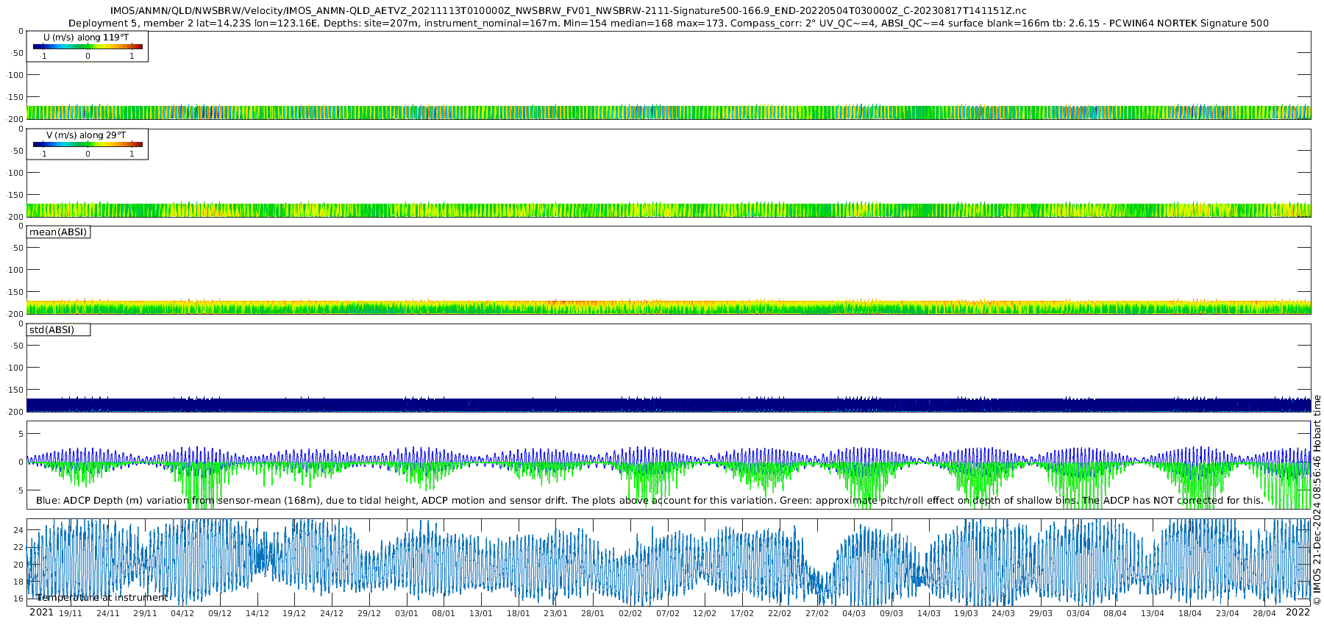Click the 'U (m/s) along 119°T' legend title

[x=86, y=37]
